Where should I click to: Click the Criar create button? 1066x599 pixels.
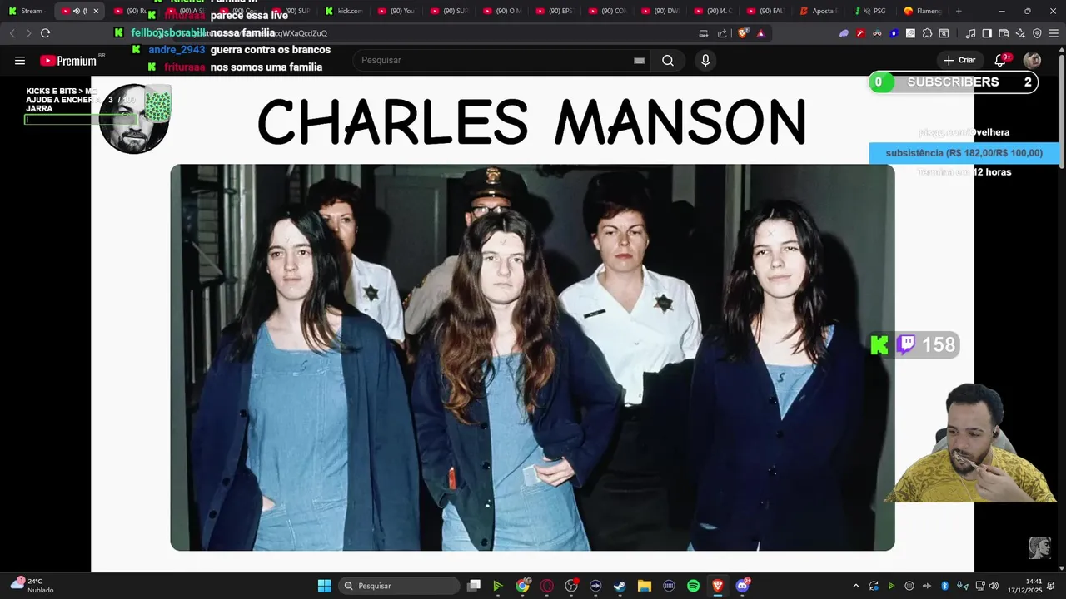click(x=959, y=60)
